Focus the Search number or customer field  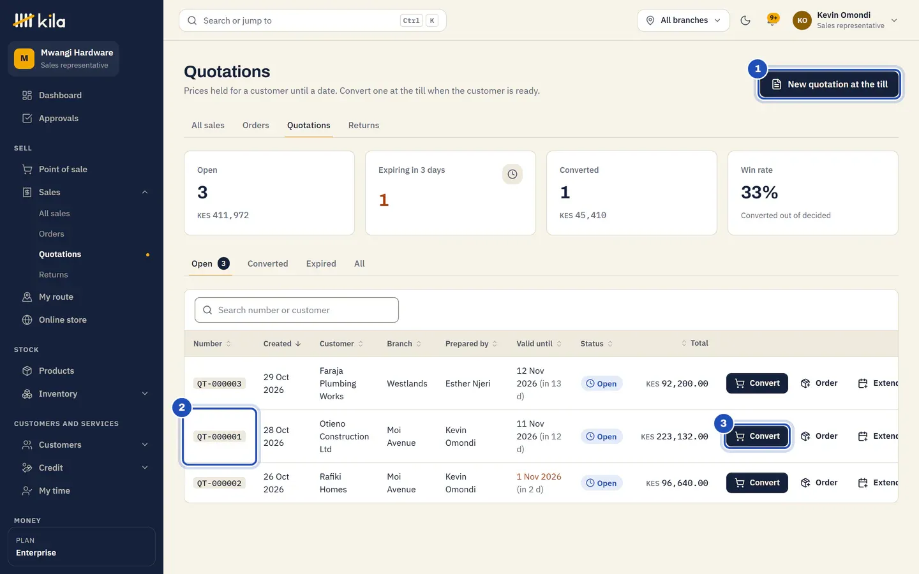pyautogui.click(x=297, y=310)
